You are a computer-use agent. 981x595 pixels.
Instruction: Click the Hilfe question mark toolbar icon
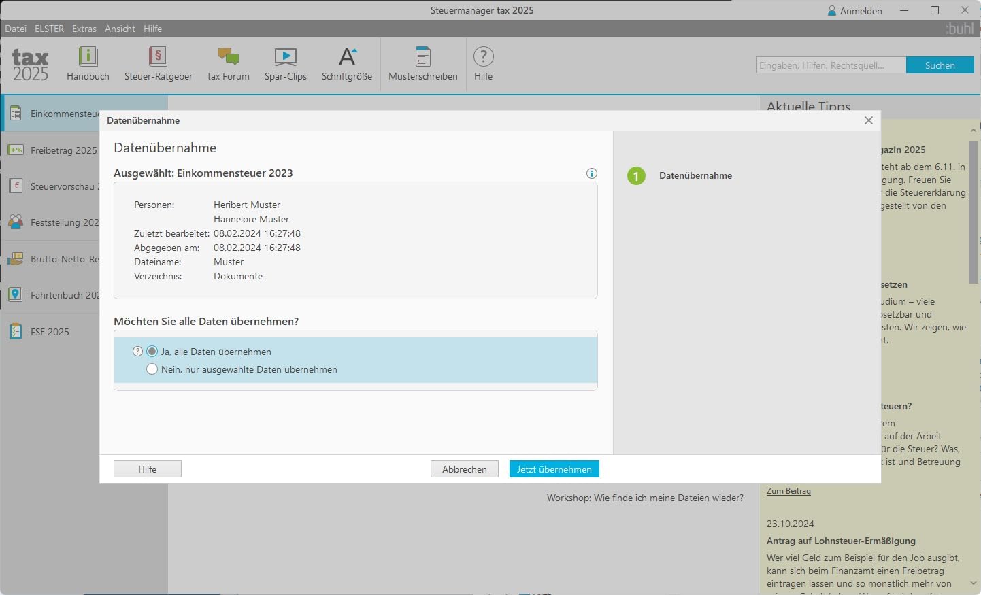tap(483, 56)
